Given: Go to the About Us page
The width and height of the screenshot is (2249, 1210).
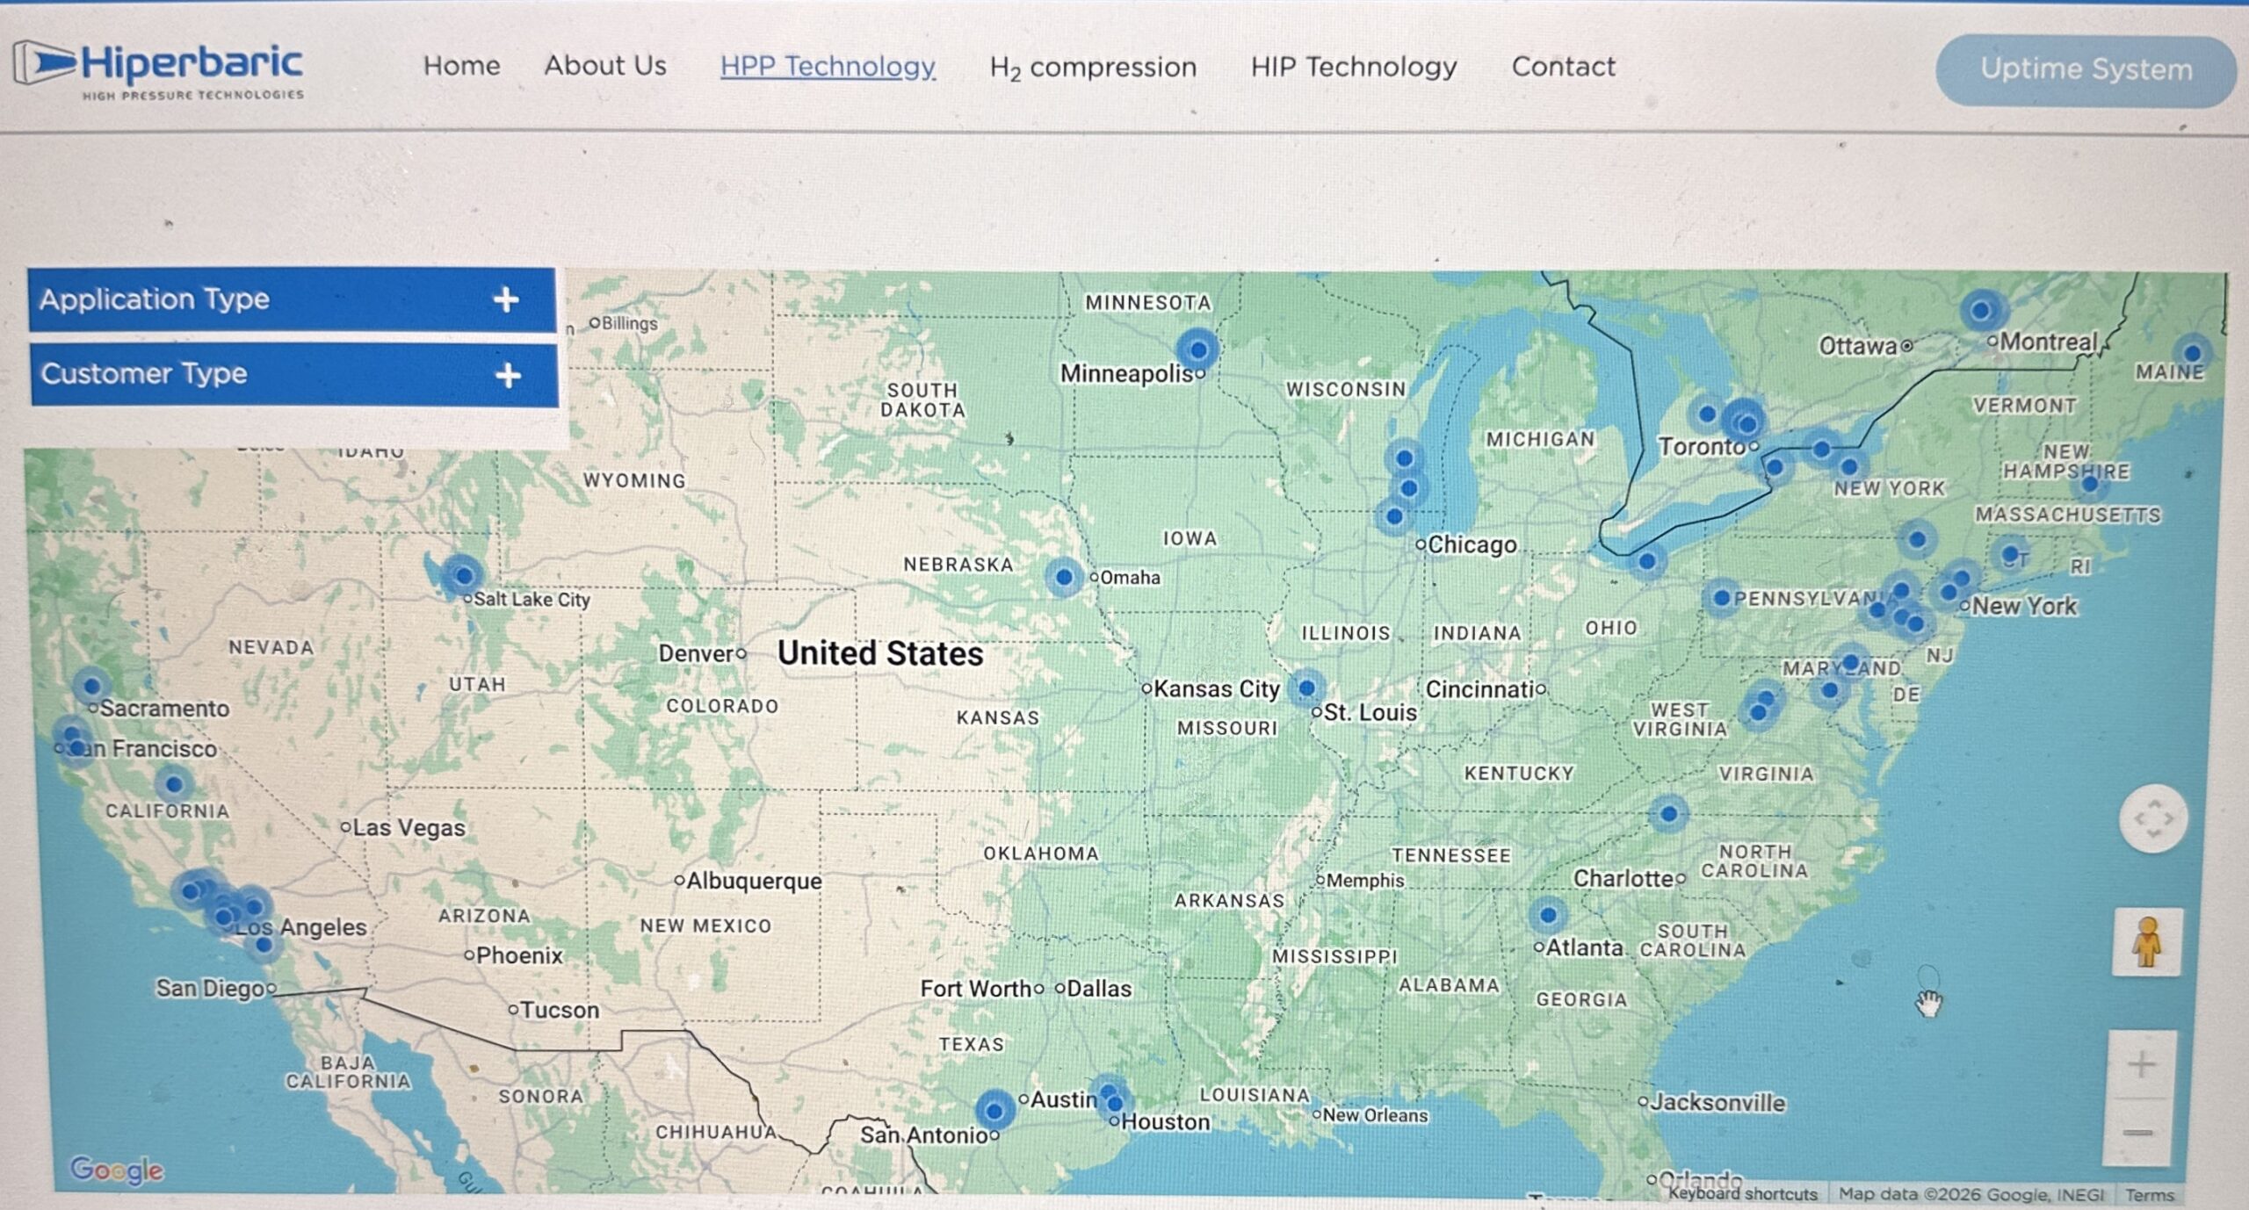Looking at the screenshot, I should 605,66.
